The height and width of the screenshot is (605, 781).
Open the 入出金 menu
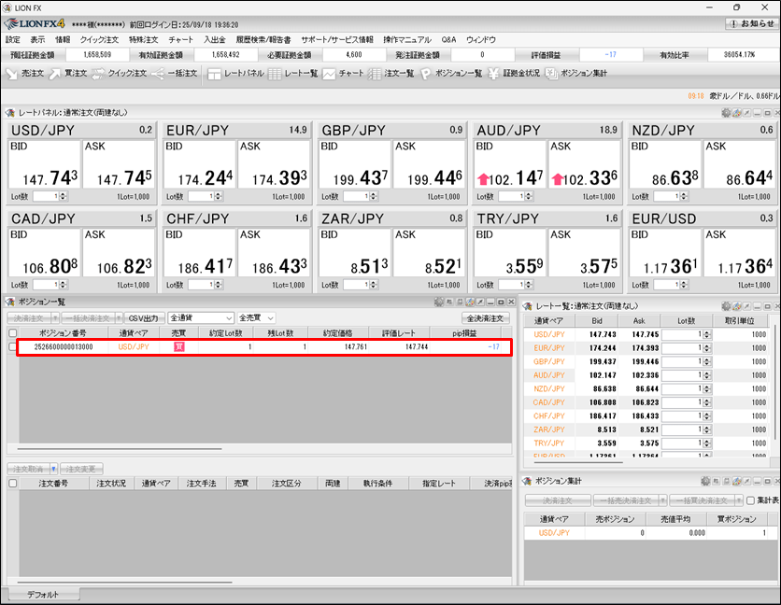[x=215, y=40]
